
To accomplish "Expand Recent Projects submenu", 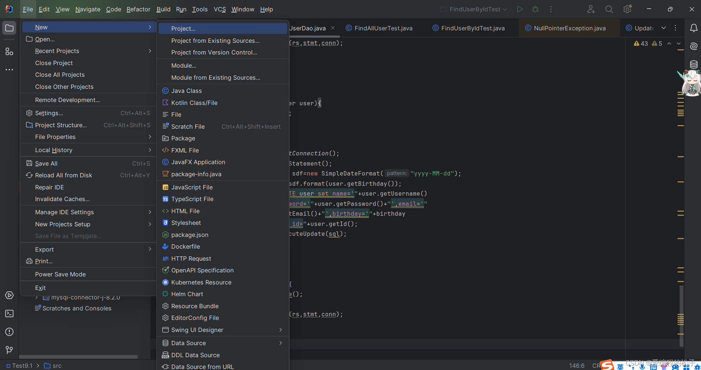I will click(x=89, y=51).
